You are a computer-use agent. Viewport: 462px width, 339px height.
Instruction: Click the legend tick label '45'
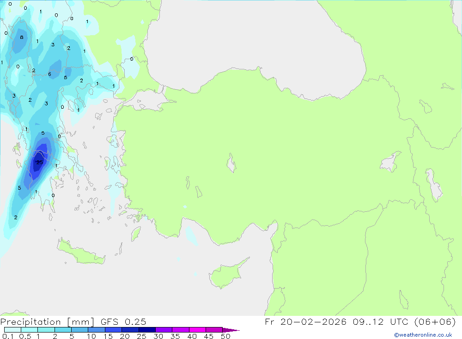209,336
